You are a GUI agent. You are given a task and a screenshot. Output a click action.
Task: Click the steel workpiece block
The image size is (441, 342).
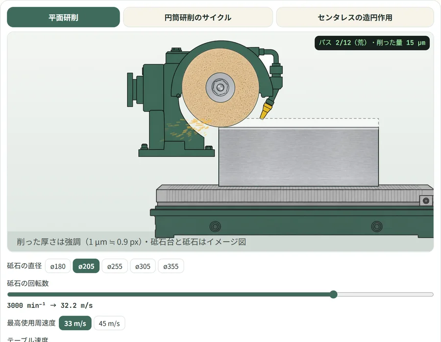pyautogui.click(x=298, y=157)
